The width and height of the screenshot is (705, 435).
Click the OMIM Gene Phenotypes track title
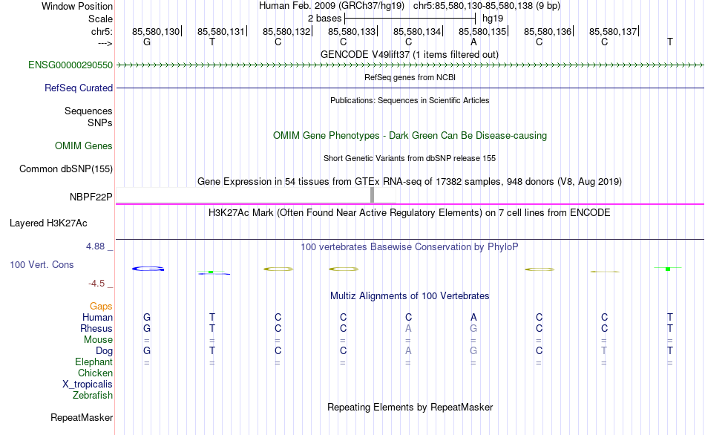[410, 136]
